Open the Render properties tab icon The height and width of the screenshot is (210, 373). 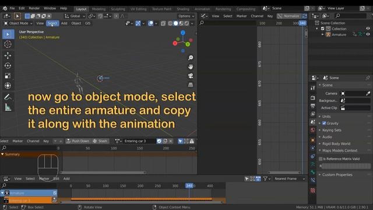(313, 97)
